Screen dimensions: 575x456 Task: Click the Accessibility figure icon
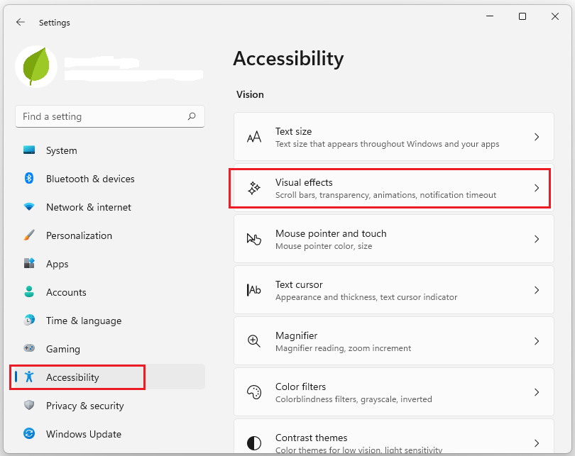[29, 377]
